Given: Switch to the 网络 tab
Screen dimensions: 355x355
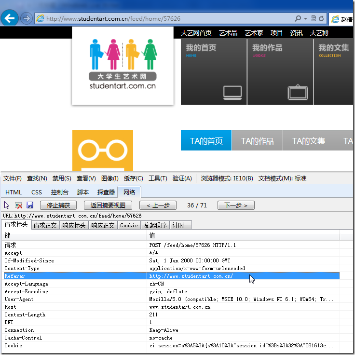Looking at the screenshot, I should [x=129, y=192].
